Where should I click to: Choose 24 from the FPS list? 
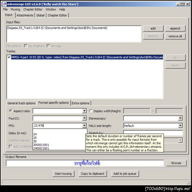tap(60, 134)
